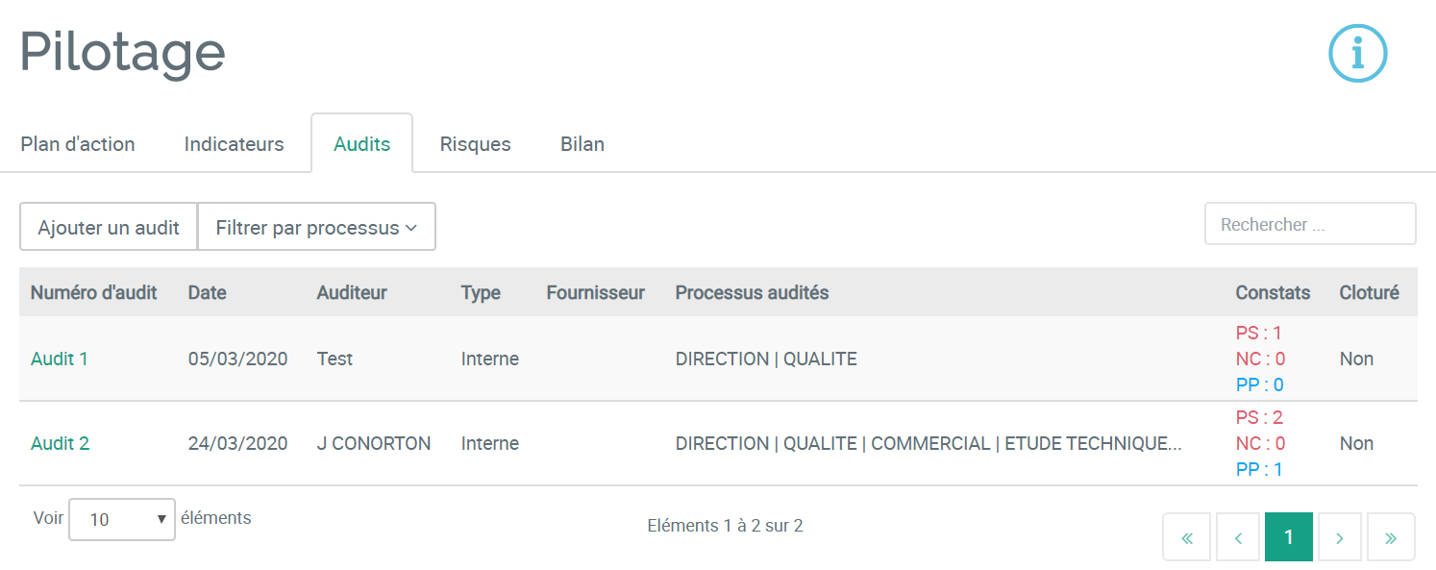This screenshot has width=1436, height=570.
Task: Click the Ajouter un audit button
Action: [x=109, y=227]
